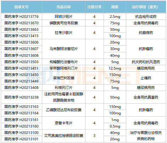
Task: Click drug name 拉考沙胺片
Action: [64, 33]
